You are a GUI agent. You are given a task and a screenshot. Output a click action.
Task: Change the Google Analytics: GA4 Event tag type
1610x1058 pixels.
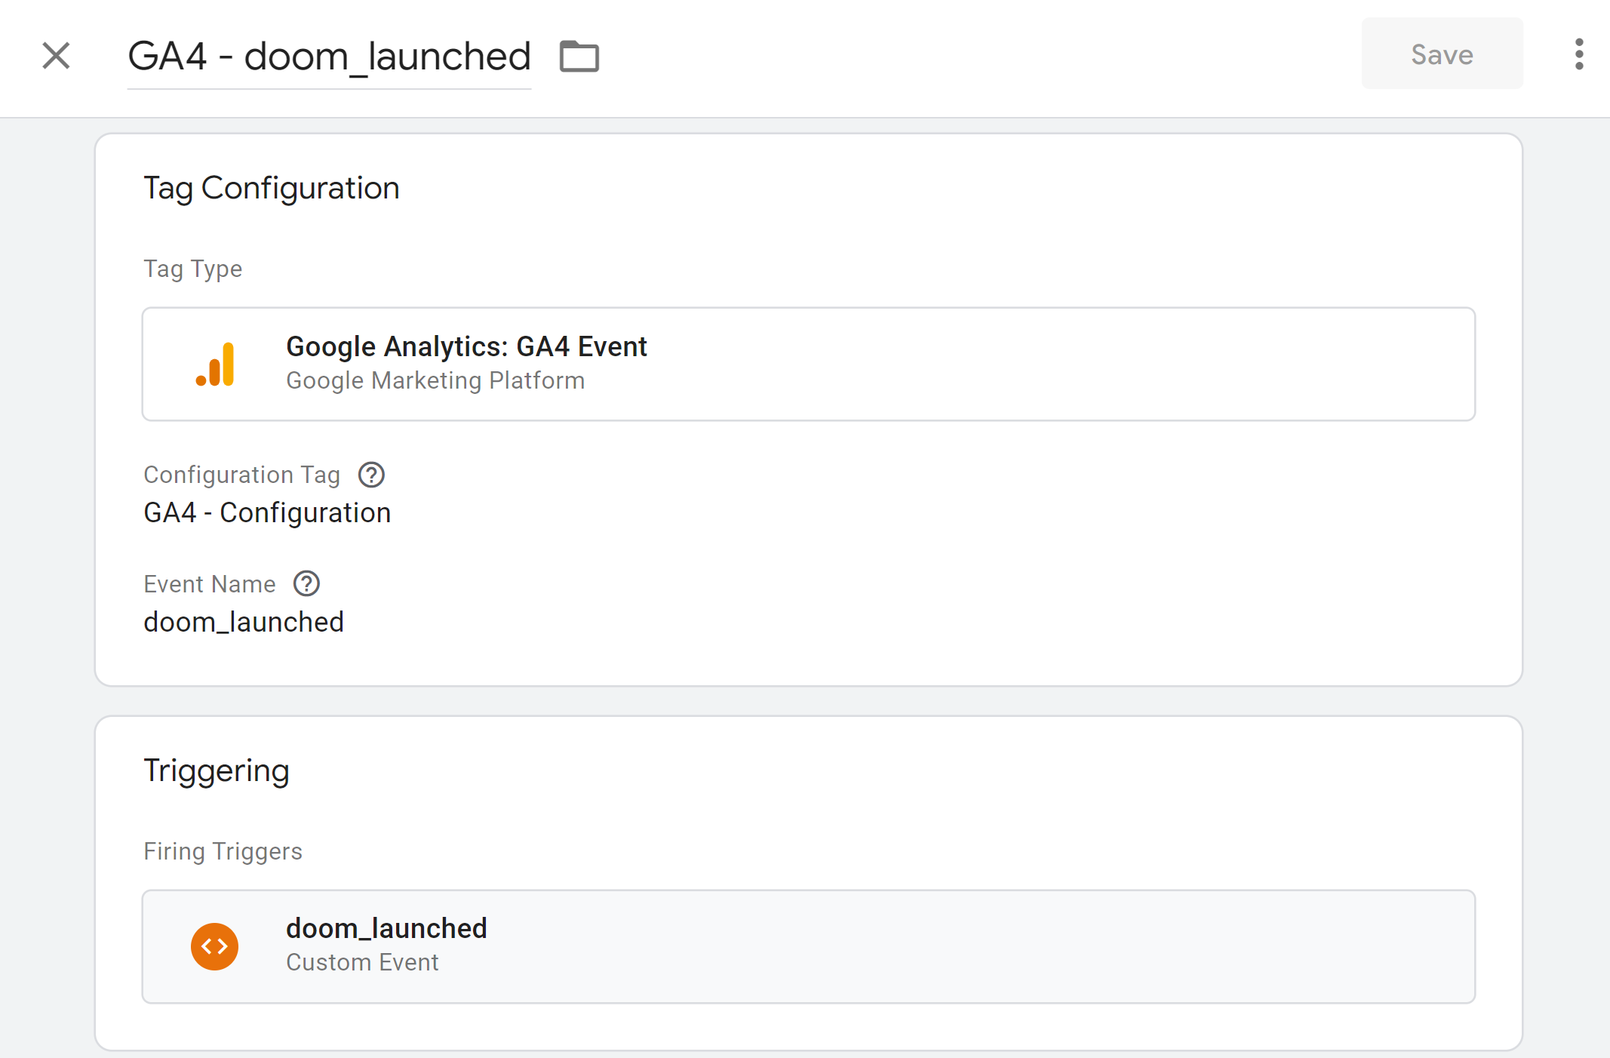coord(807,364)
